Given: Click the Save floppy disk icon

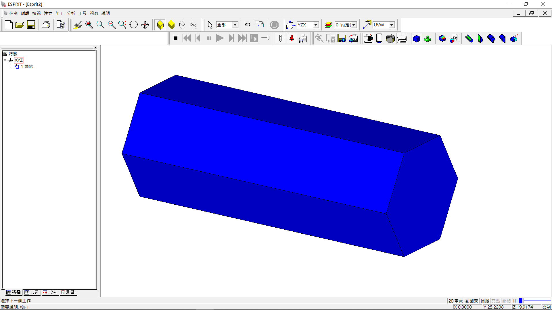Looking at the screenshot, I should pyautogui.click(x=31, y=25).
